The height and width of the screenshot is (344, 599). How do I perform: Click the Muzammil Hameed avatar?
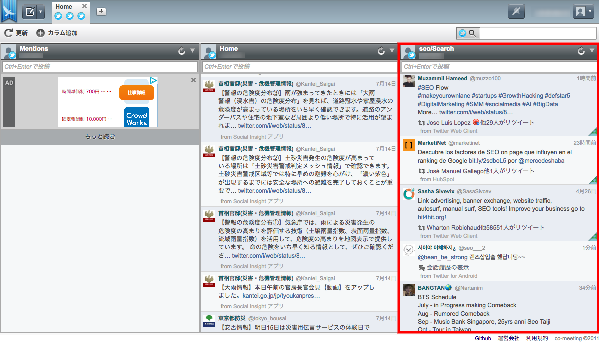[x=409, y=81]
